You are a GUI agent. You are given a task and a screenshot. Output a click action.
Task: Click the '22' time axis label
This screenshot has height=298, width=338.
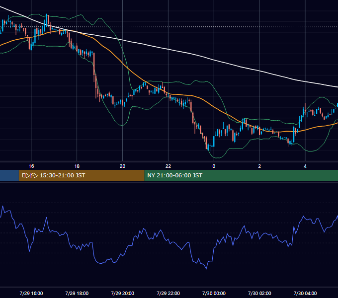click(168, 166)
